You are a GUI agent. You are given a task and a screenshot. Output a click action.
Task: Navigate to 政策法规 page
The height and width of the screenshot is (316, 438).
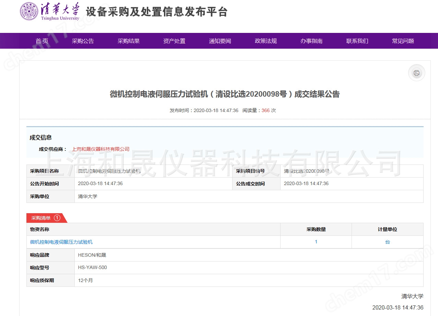[x=266, y=41]
